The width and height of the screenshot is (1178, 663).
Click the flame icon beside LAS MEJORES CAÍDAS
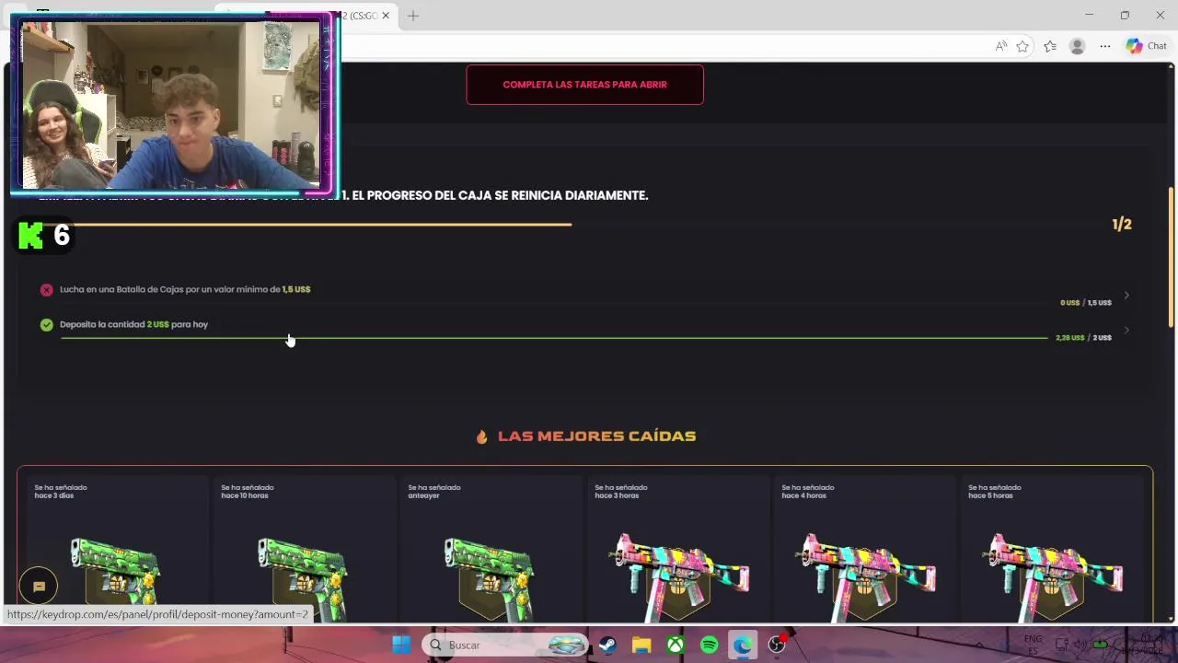click(481, 436)
